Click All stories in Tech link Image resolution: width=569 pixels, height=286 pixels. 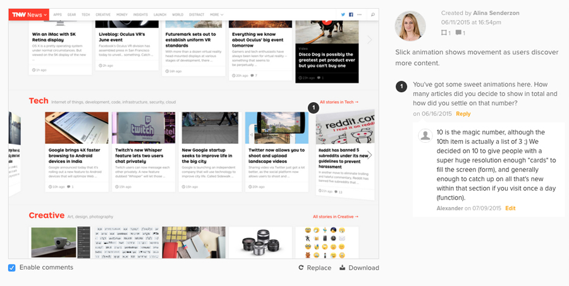click(x=339, y=102)
